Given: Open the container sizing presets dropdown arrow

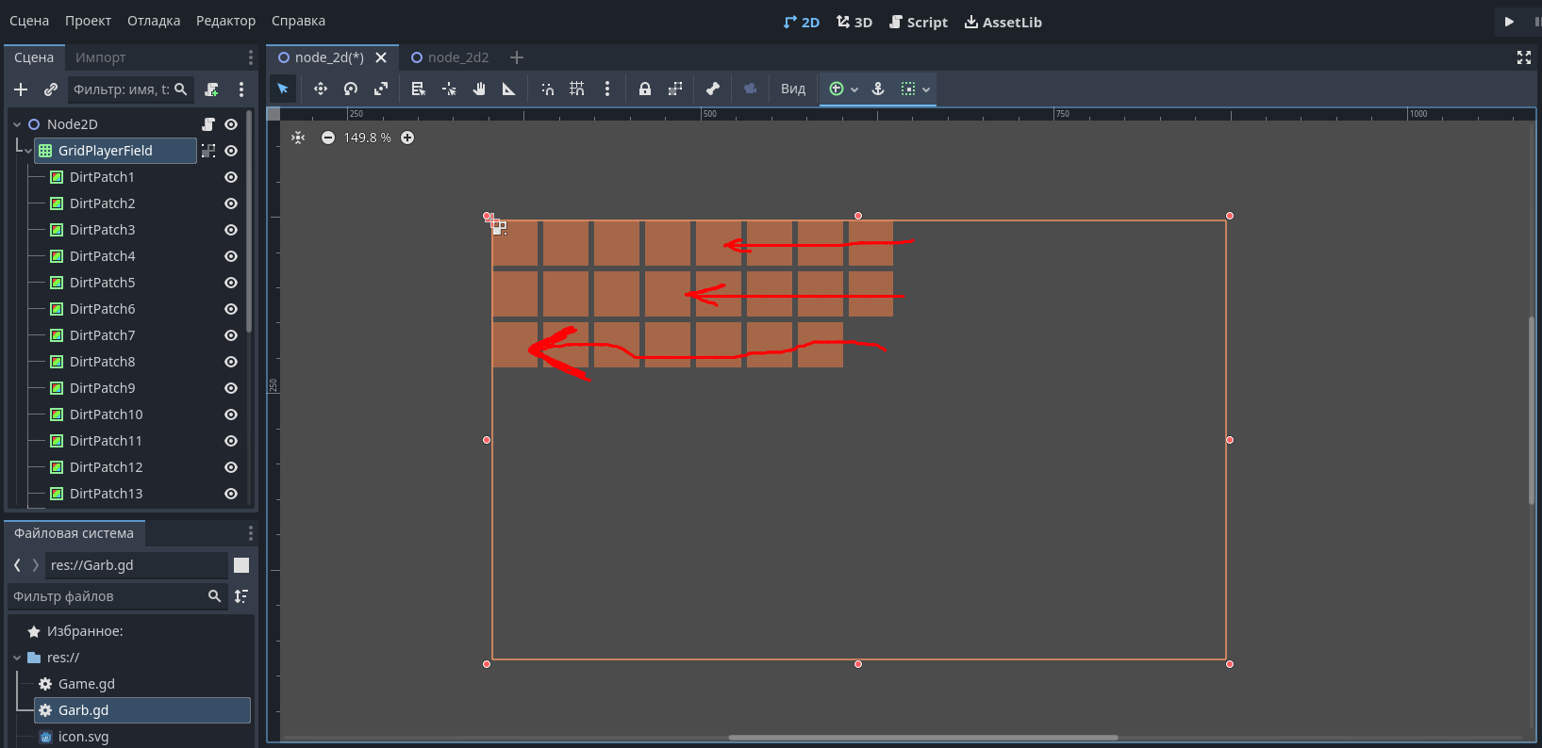Looking at the screenshot, I should coord(926,89).
